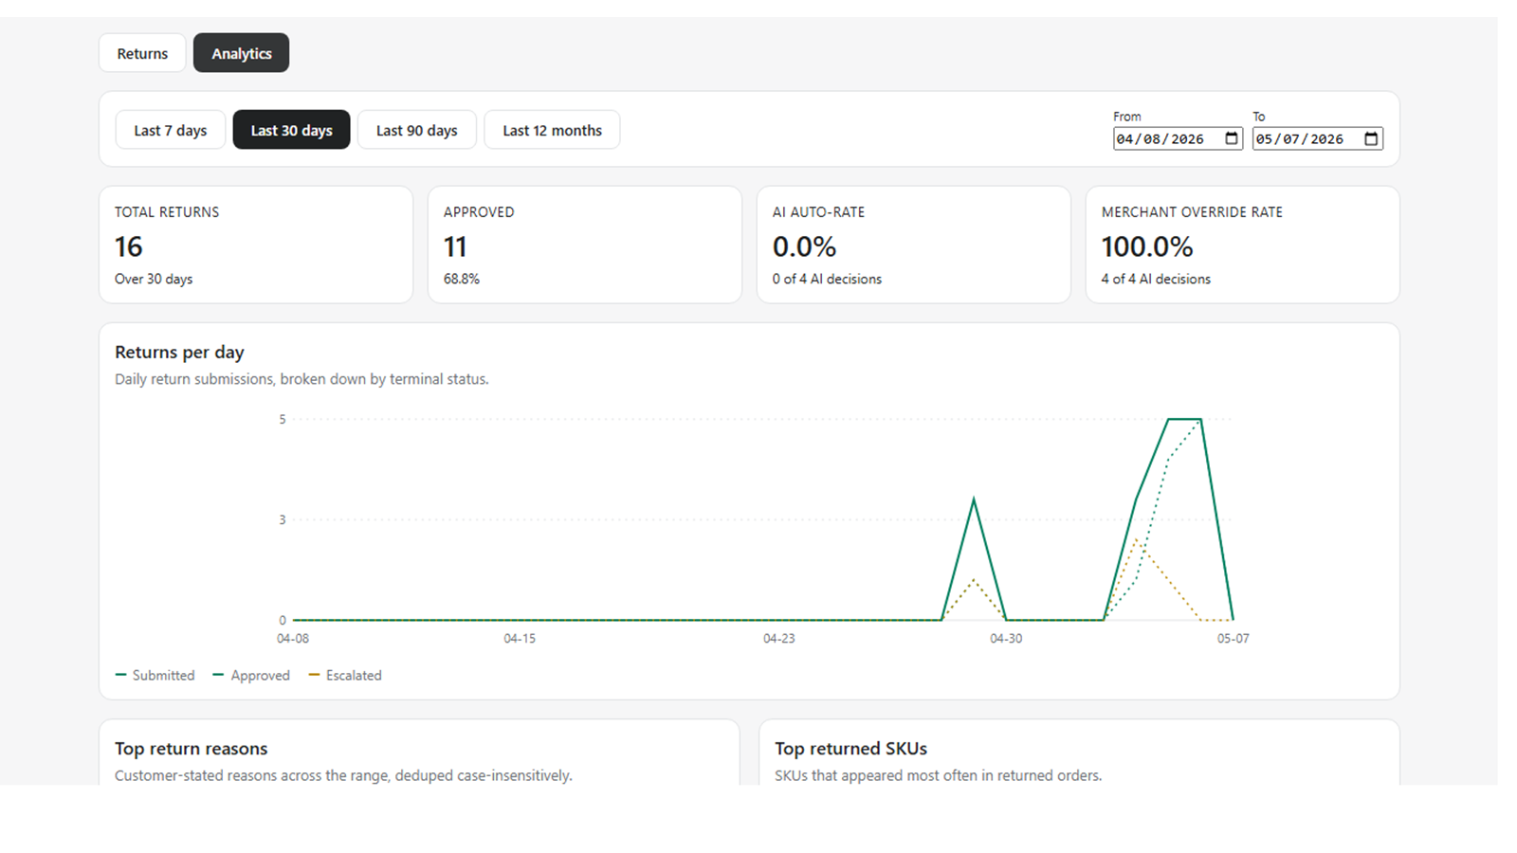The height and width of the screenshot is (853, 1517).
Task: Select the Merchant Override Rate card
Action: [1243, 245]
